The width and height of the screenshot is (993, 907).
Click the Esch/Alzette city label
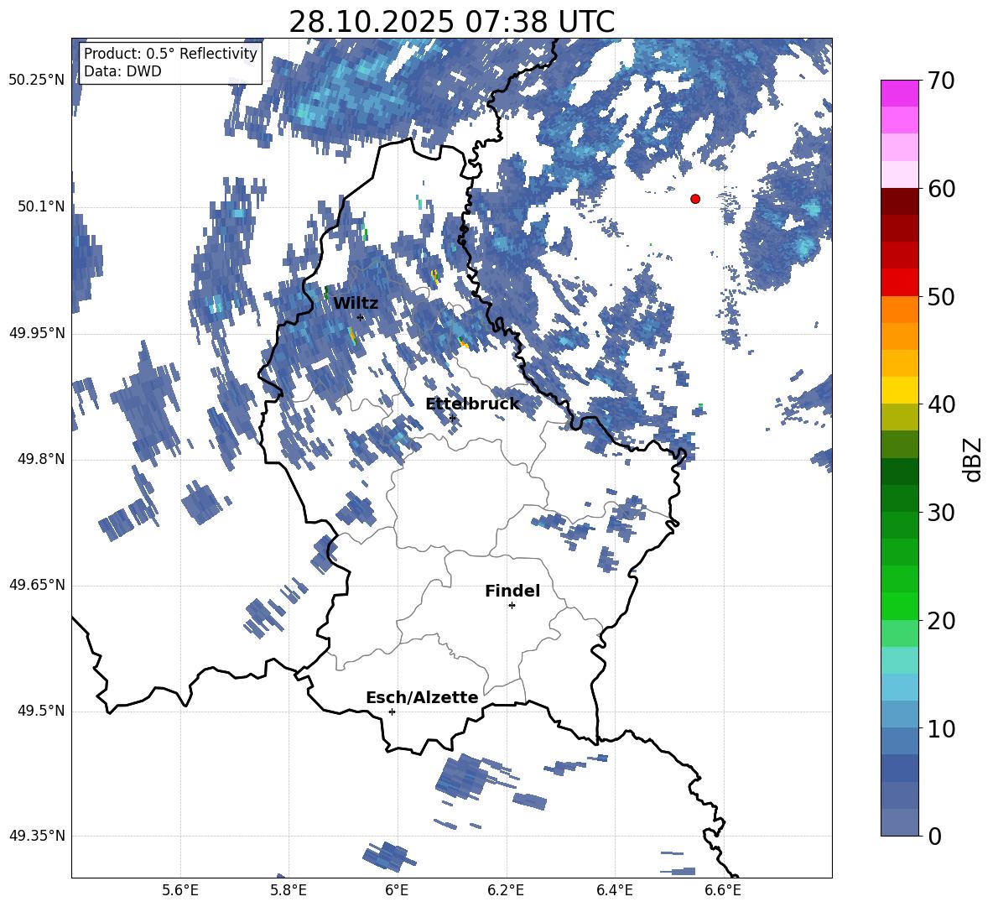pos(422,697)
